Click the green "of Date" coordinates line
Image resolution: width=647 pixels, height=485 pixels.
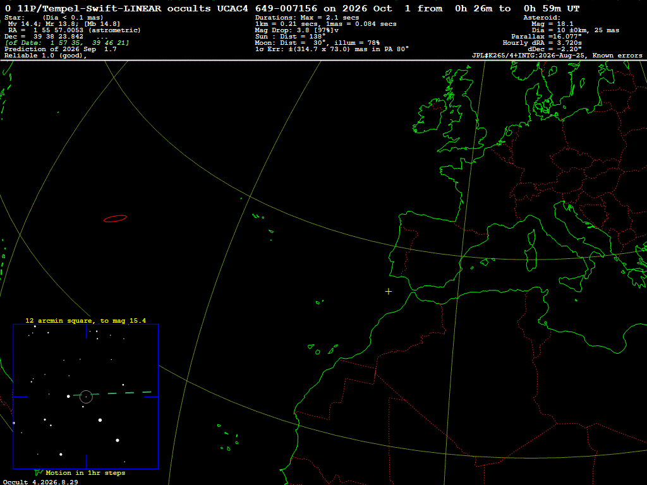pyautogui.click(x=67, y=43)
